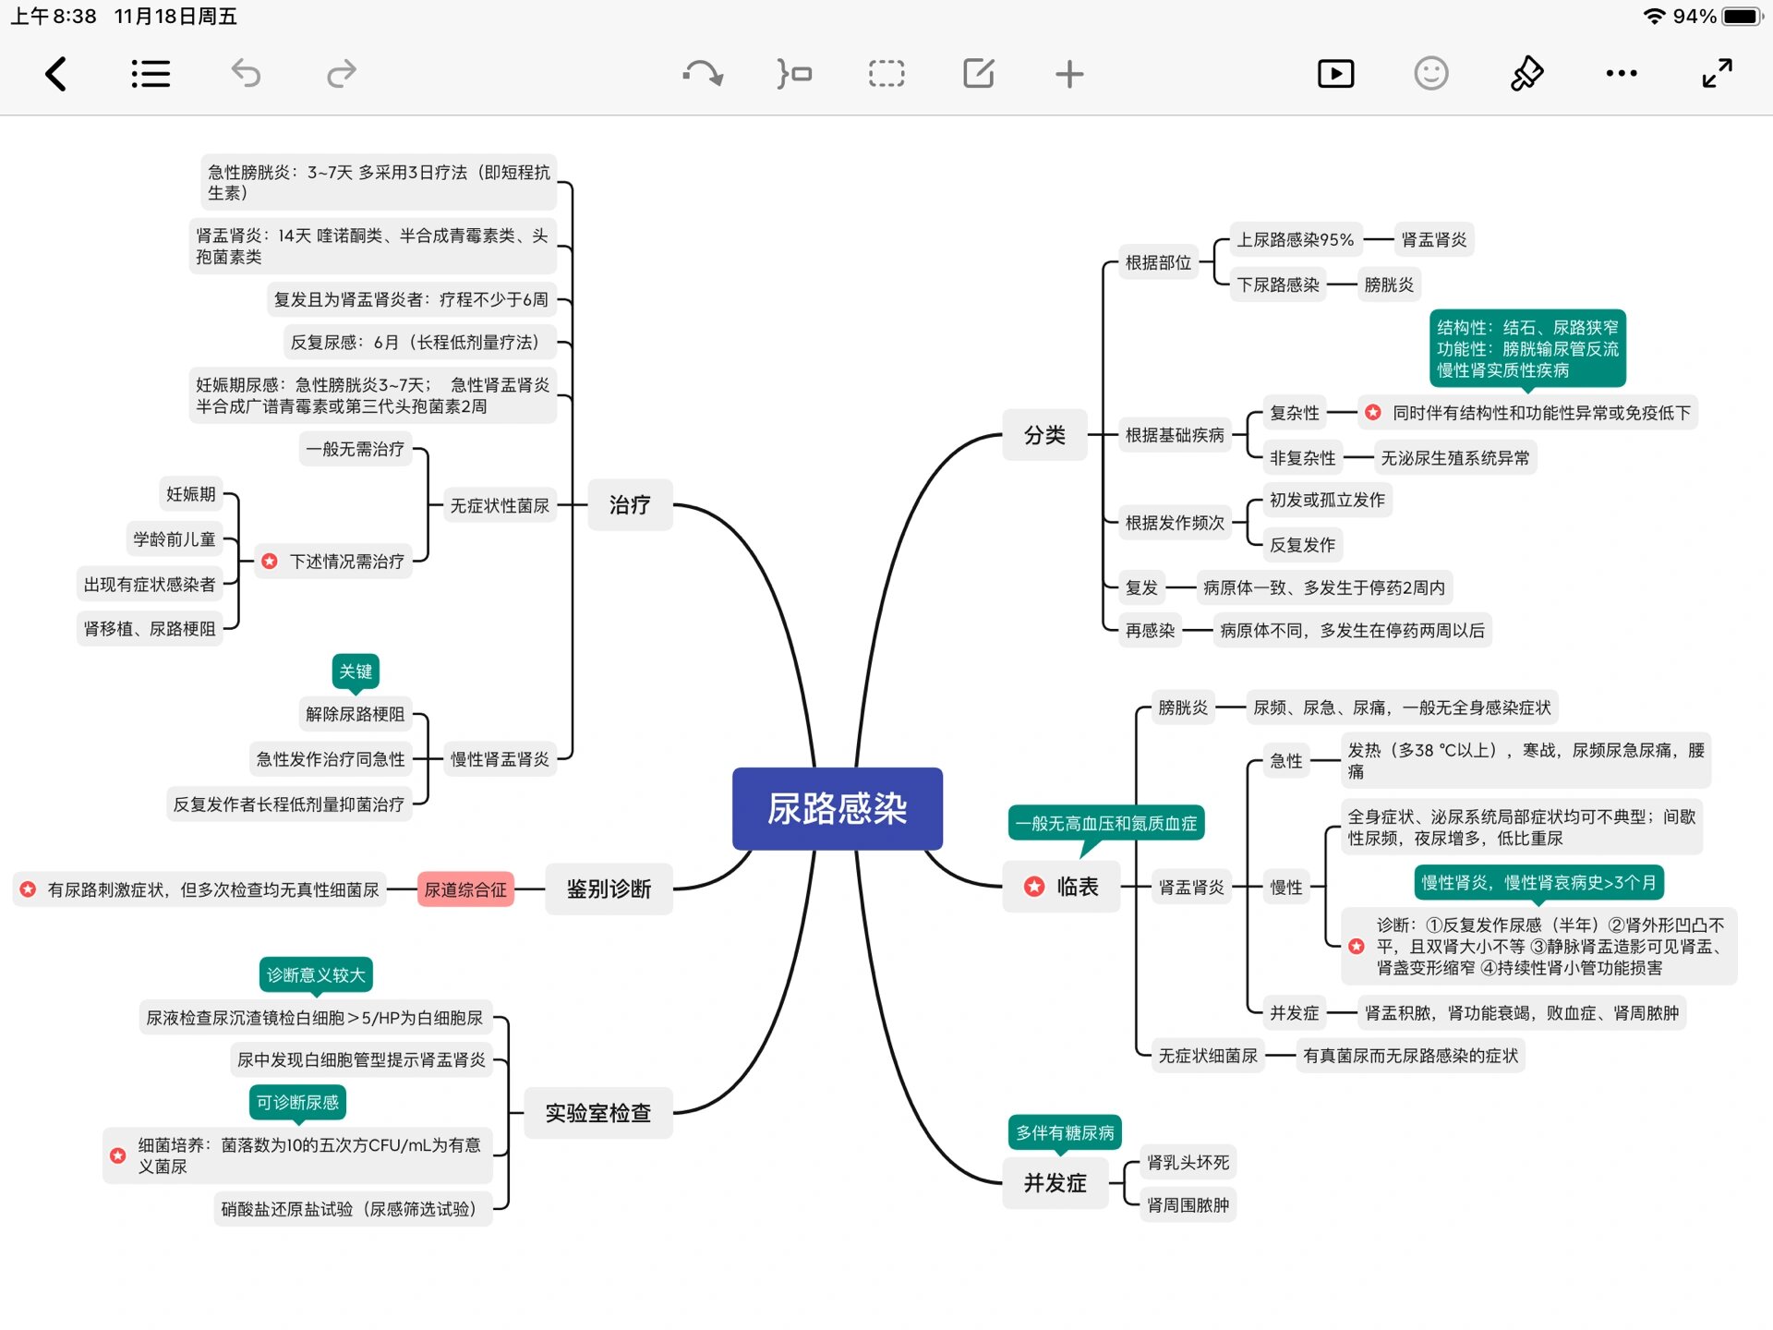Open the sticker emoji panel
This screenshot has height=1330, width=1773.
click(1430, 74)
